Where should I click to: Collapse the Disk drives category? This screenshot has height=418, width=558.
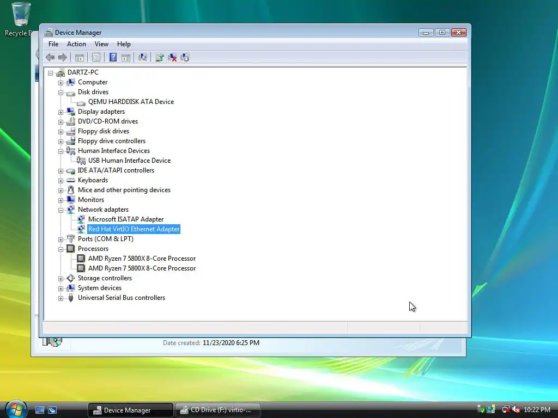coord(61,93)
